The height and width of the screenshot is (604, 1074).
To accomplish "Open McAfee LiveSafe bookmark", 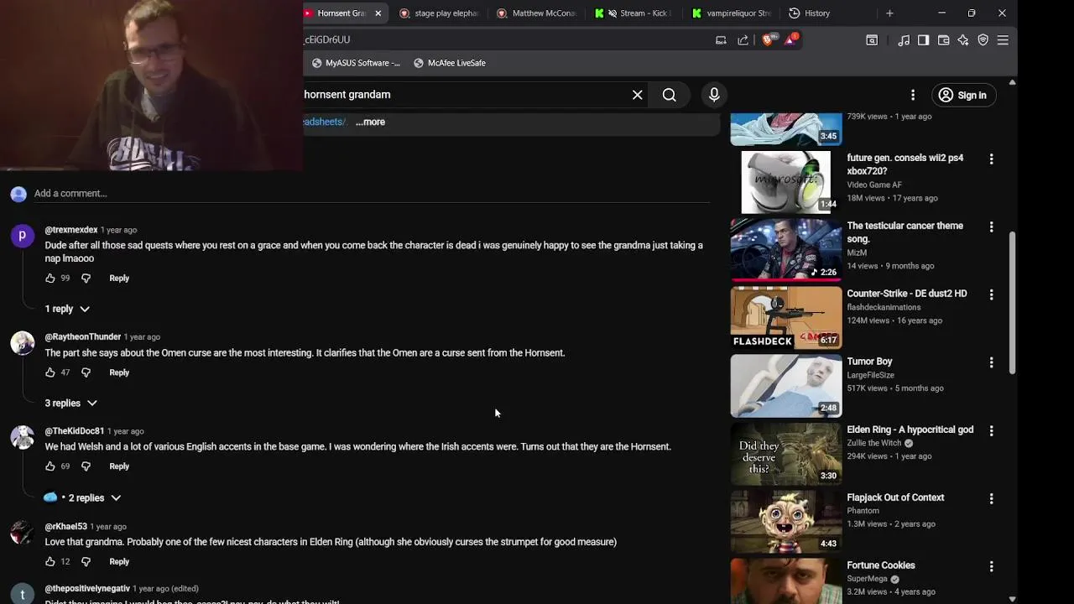I will tap(450, 63).
